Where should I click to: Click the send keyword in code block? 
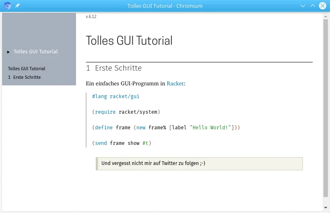[x=101, y=143]
